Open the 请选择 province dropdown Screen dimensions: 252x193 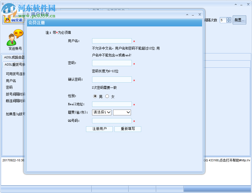tap(101, 112)
